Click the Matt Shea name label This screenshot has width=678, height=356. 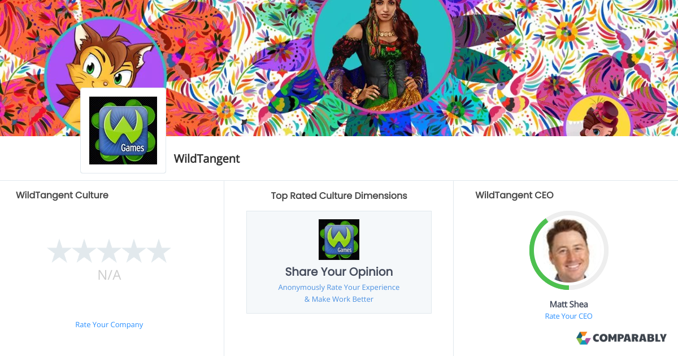click(x=569, y=304)
